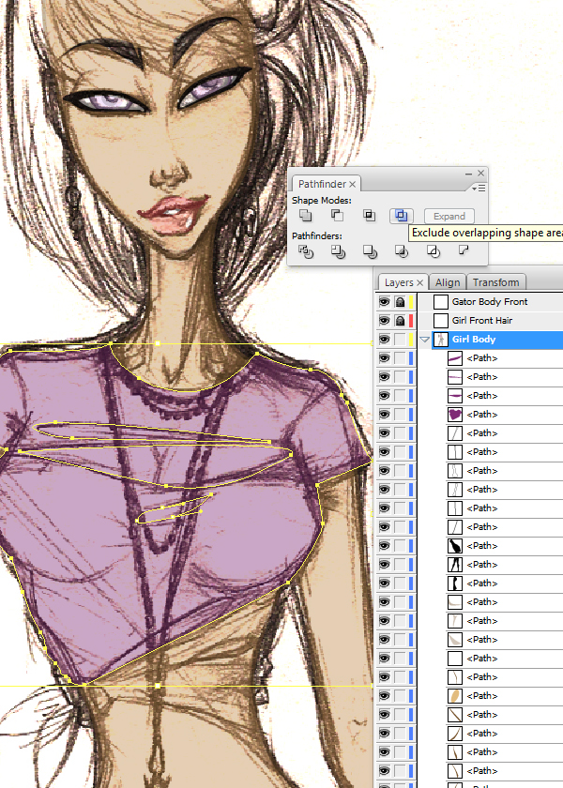Apply the Divide pathfinder icon
Viewport: 563px width, 788px height.
[306, 251]
